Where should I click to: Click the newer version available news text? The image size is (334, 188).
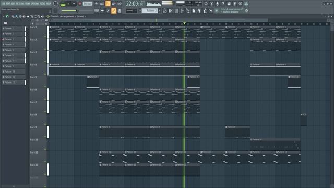point(232,10)
